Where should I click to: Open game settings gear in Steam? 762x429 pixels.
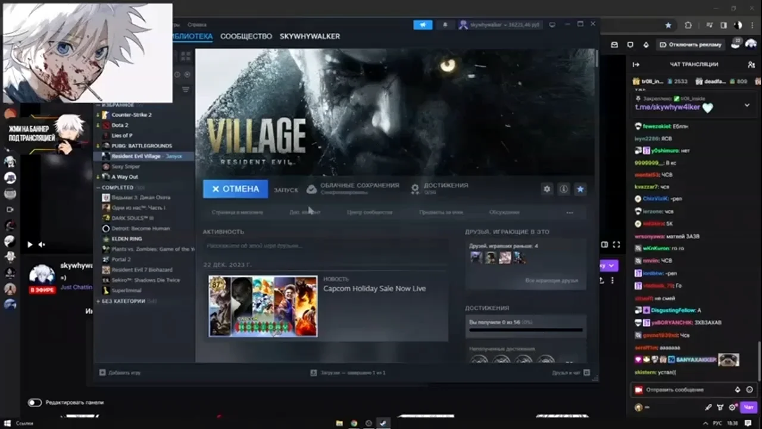point(546,189)
